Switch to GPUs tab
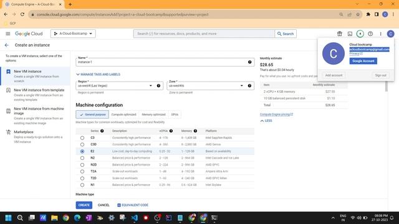The image size is (399, 224). click(x=175, y=114)
